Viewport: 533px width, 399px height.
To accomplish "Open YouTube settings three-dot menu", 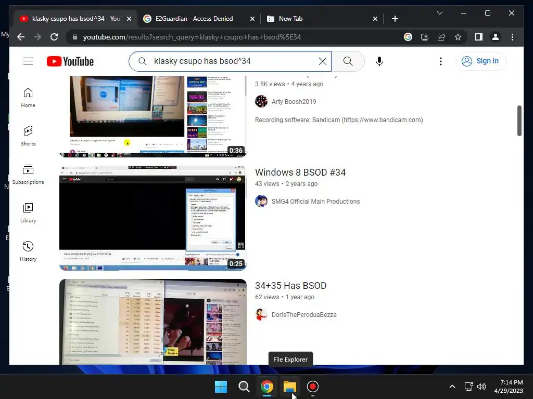I will (440, 61).
